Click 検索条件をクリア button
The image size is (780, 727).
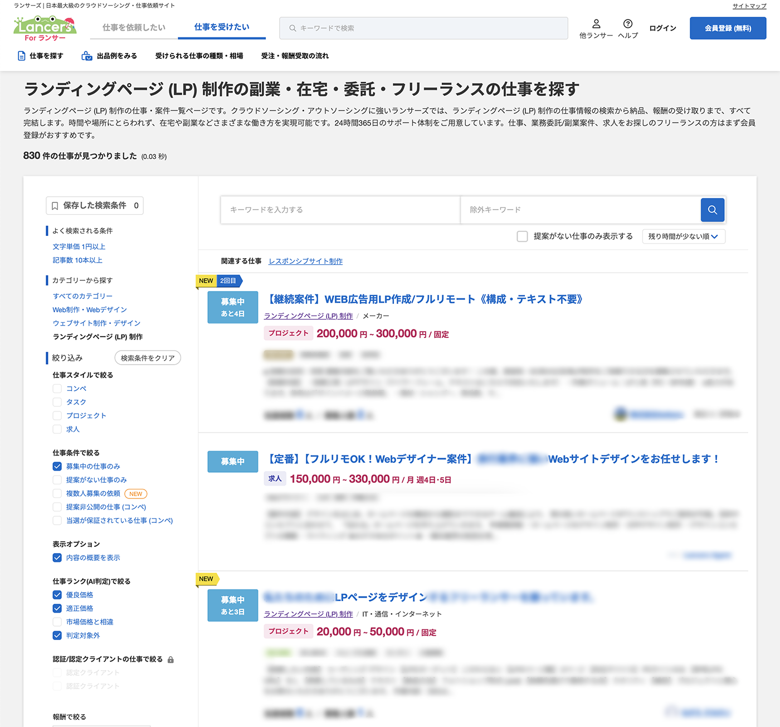pos(148,358)
